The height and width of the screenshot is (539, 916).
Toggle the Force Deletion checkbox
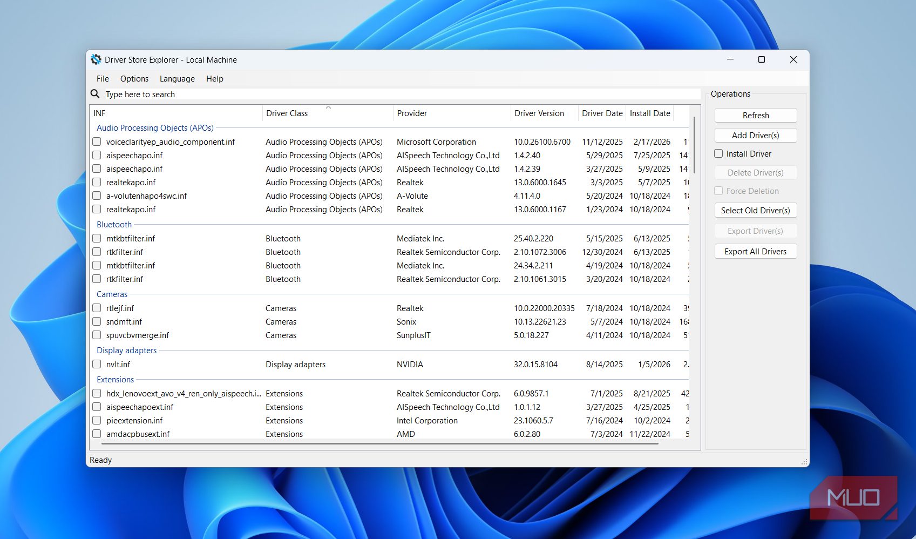718,191
